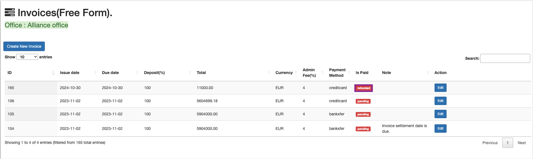Open Edit for invoice 105

(440, 114)
